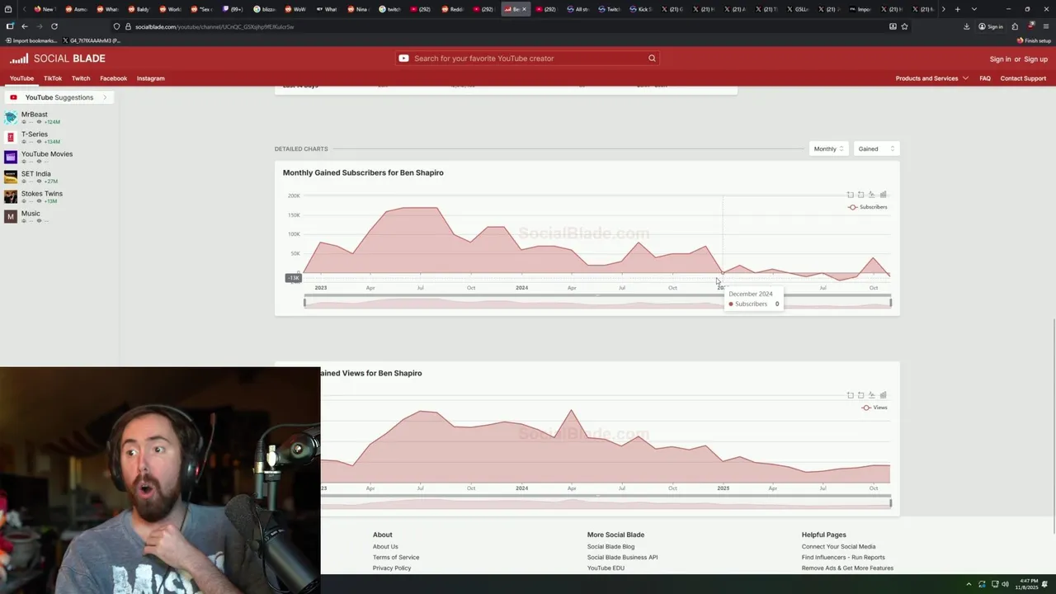This screenshot has width=1056, height=594.
Task: Click the browser profile Sign in button
Action: 991,26
